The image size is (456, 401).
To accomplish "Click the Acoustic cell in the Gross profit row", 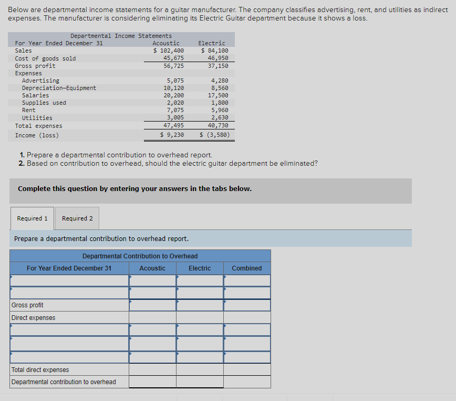I will 152,305.
